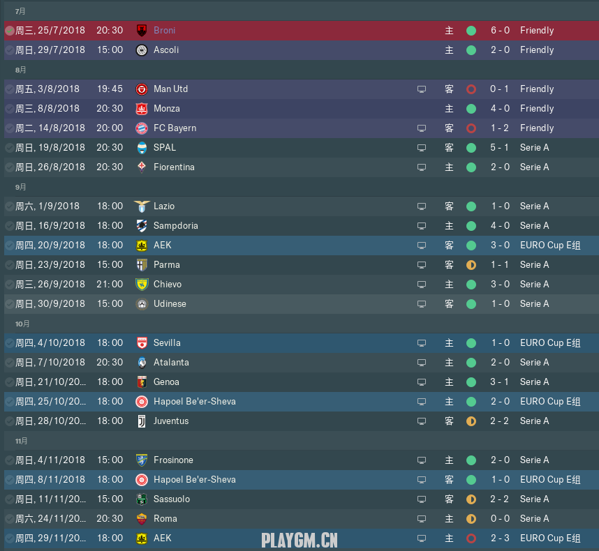Open the Fiorentina team link
Image resolution: width=599 pixels, height=551 pixels.
pos(174,167)
